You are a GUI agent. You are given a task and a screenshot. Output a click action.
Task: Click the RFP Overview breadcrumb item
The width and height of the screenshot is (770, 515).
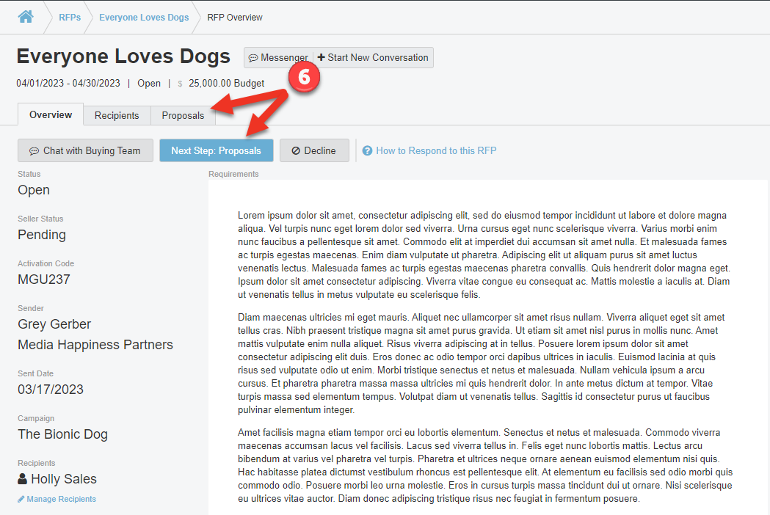(235, 17)
